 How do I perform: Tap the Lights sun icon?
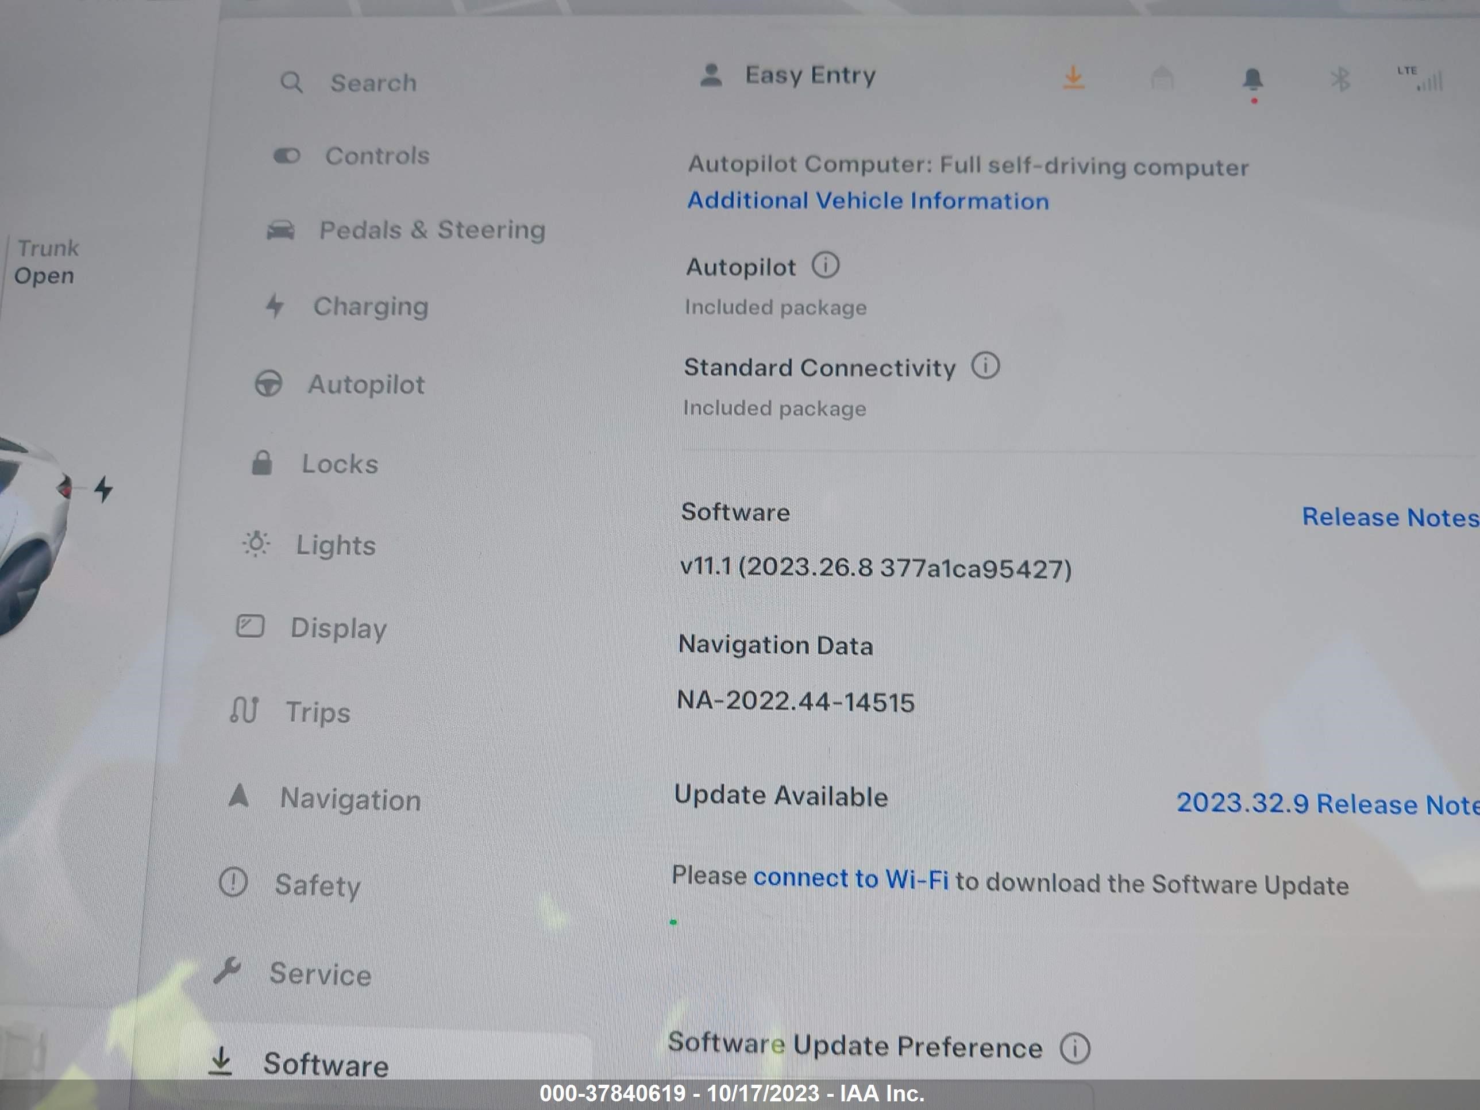tap(256, 544)
